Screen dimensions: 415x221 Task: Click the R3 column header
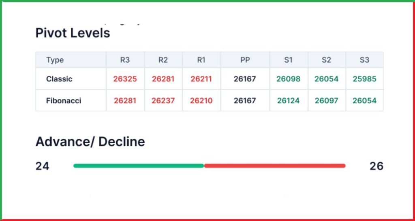125,60
